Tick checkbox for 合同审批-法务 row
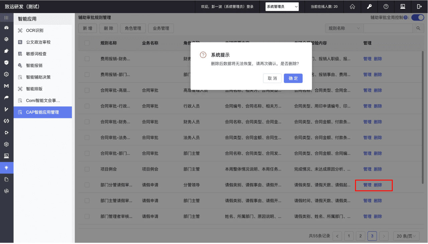428x244 pixels. click(87, 138)
